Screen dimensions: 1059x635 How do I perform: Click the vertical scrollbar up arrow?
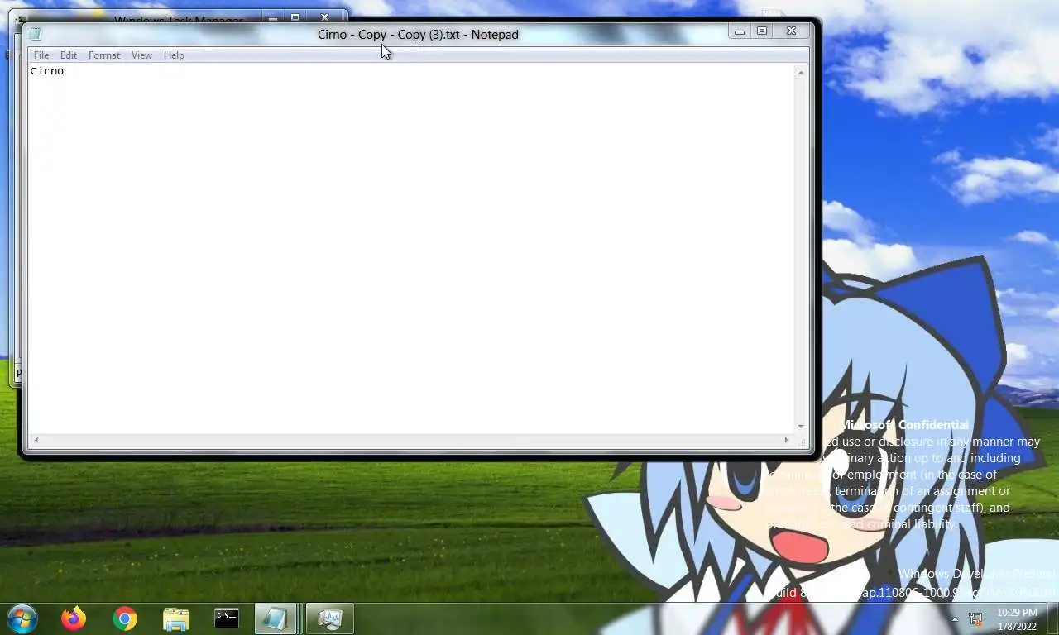(x=801, y=73)
